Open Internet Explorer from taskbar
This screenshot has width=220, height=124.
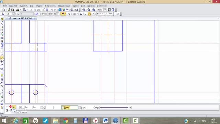point(16,121)
